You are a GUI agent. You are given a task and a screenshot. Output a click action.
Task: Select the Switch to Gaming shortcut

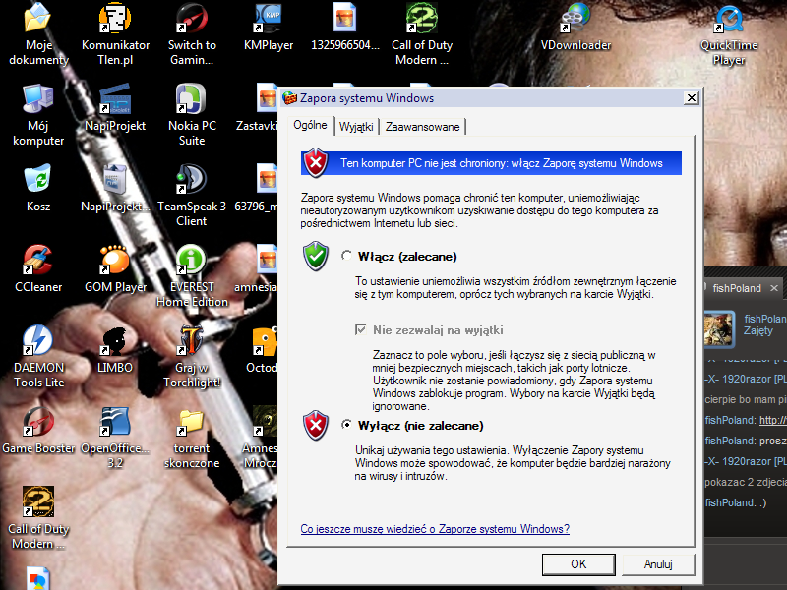192,33
